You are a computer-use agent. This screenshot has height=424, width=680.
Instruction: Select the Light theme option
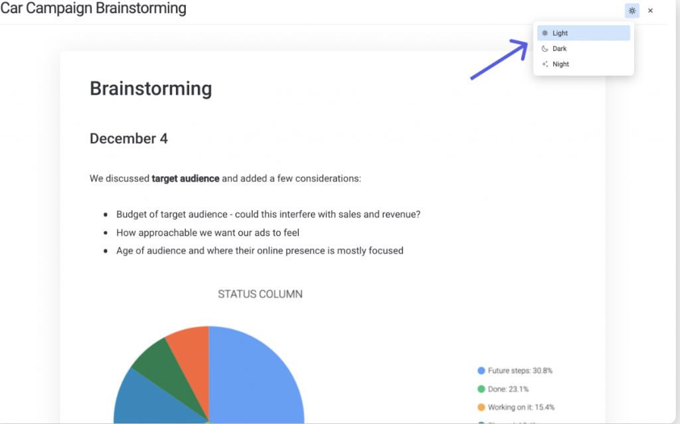[x=560, y=33]
